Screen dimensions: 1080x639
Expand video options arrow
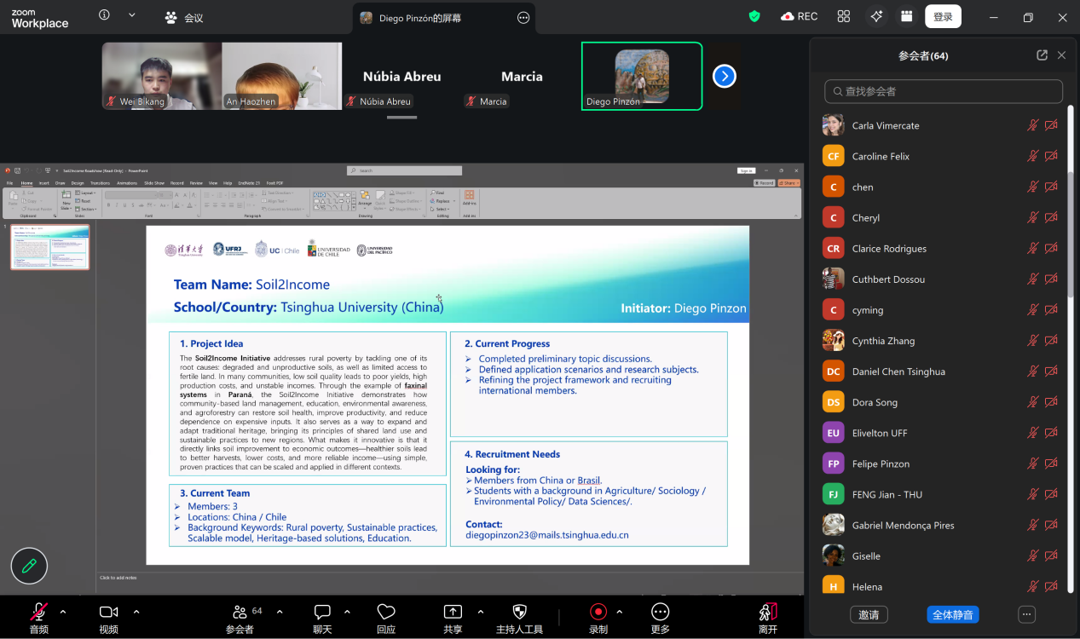(x=136, y=612)
